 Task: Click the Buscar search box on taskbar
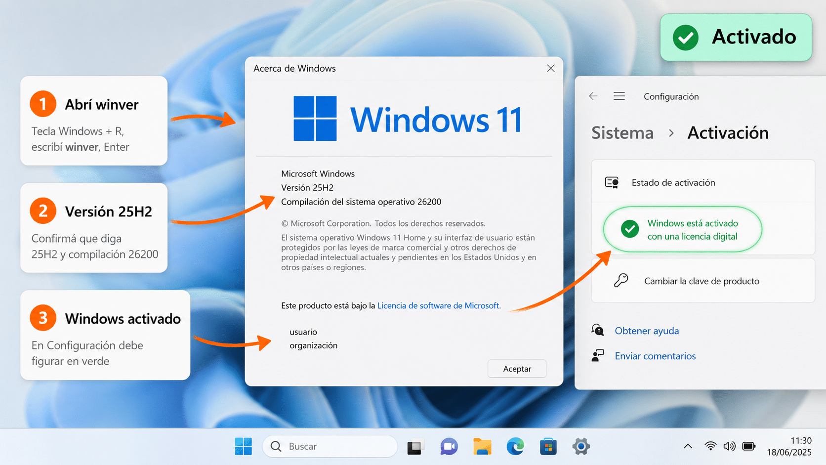(330, 446)
